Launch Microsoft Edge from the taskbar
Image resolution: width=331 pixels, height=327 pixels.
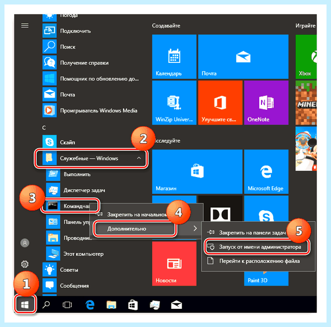(x=90, y=304)
